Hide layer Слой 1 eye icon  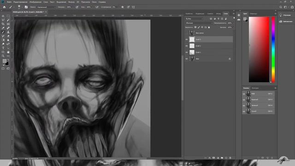187,52
